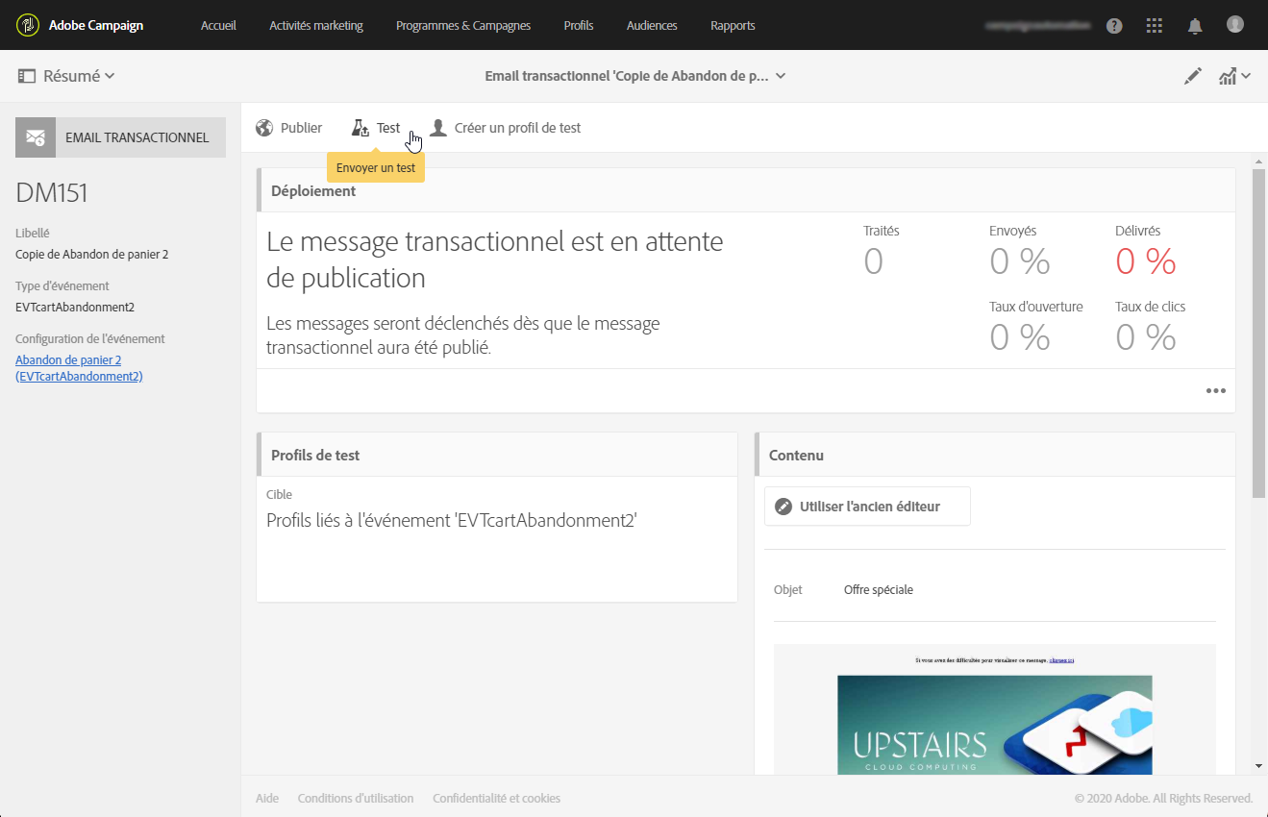Viewport: 1268px width, 817px height.
Task: Open the apps grid switcher icon
Action: pos(1155,26)
